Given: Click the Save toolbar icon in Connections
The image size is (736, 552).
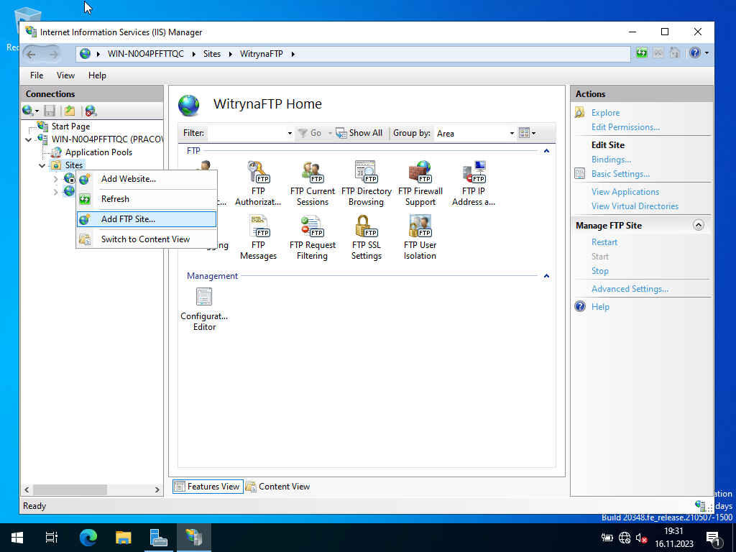Looking at the screenshot, I should [50, 111].
